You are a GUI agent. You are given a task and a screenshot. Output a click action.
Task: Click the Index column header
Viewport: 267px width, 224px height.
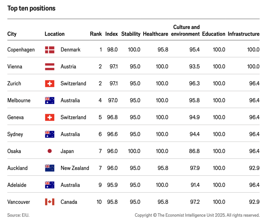point(111,34)
